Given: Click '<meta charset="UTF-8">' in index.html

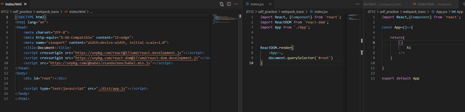Looking at the screenshot, I should point(46,32).
